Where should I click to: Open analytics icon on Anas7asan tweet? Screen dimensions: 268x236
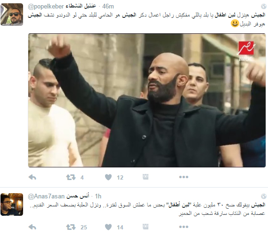coord(146,227)
